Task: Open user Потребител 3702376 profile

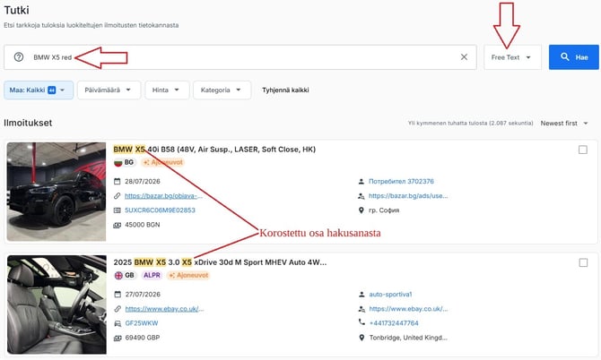Action: coord(401,181)
